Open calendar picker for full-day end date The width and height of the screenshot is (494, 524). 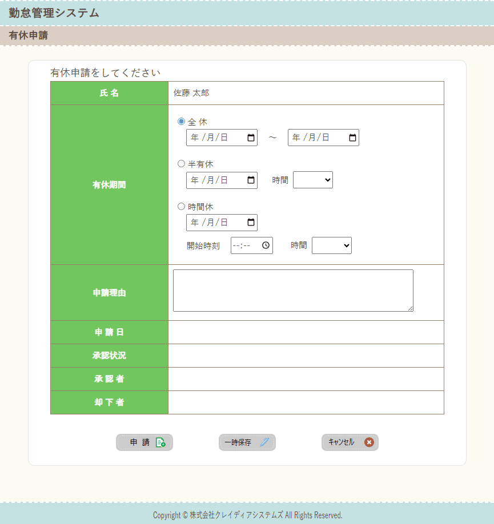(x=352, y=138)
